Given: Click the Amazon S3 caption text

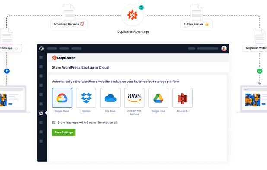Looking at the screenshot, I should click(x=183, y=111).
